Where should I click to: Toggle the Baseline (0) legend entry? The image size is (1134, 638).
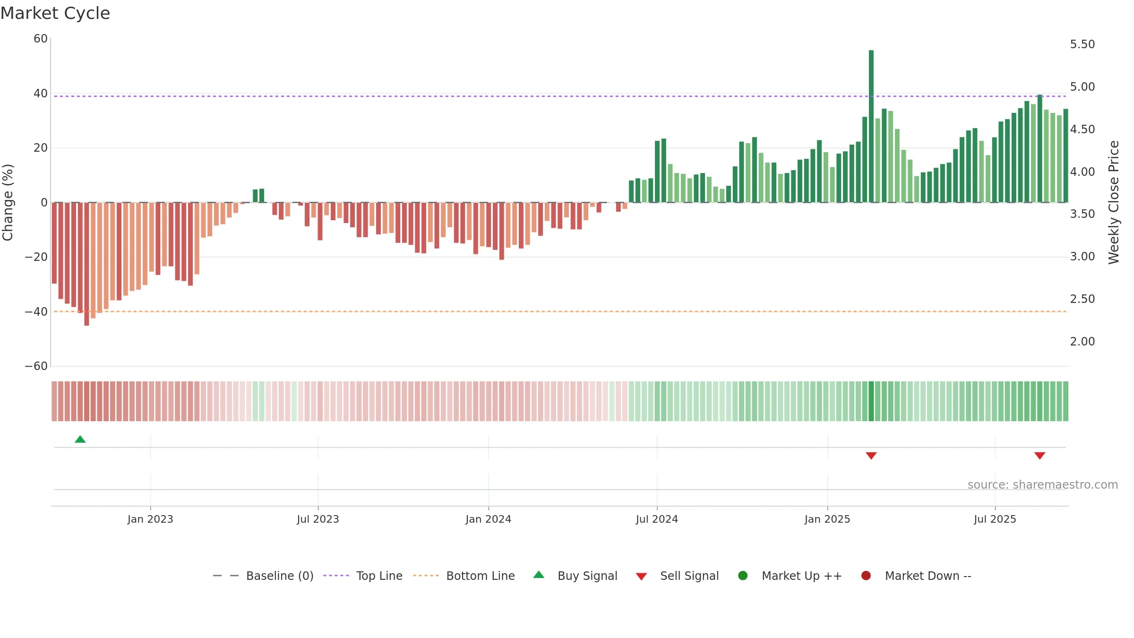point(263,576)
